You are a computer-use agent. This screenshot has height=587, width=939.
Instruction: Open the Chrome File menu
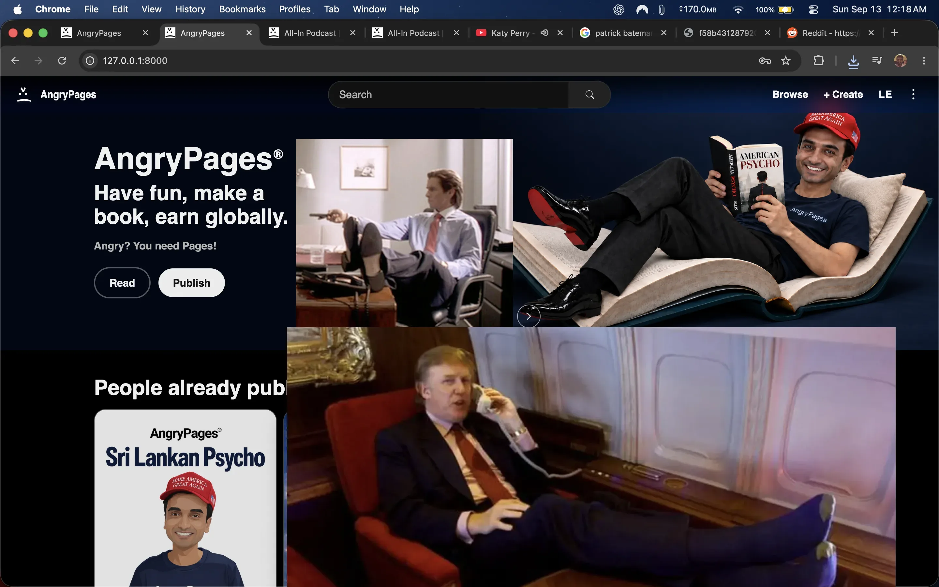point(91,9)
